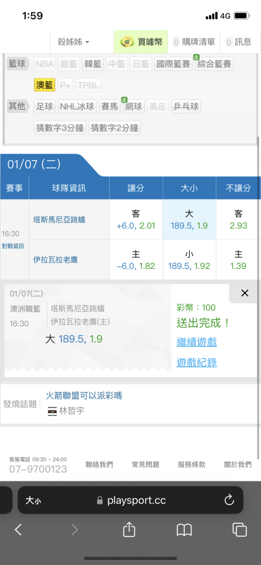Select the 足球 category

[x=45, y=107]
